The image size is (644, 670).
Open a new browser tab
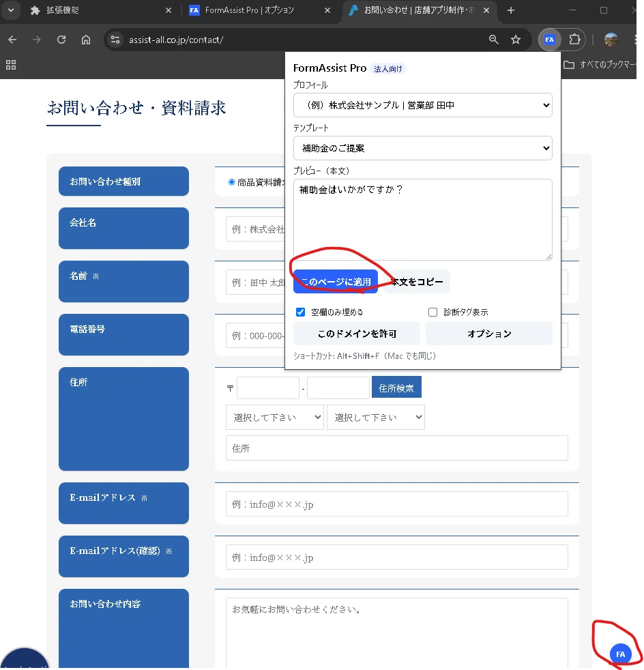click(x=511, y=10)
